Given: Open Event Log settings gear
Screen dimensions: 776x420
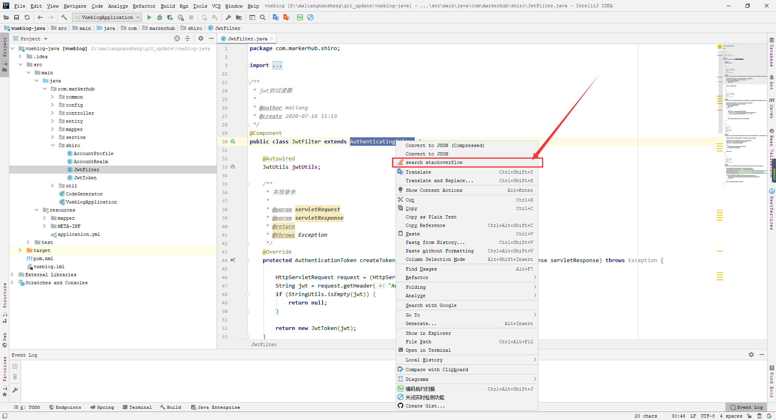Looking at the screenshot, I should click(x=751, y=355).
